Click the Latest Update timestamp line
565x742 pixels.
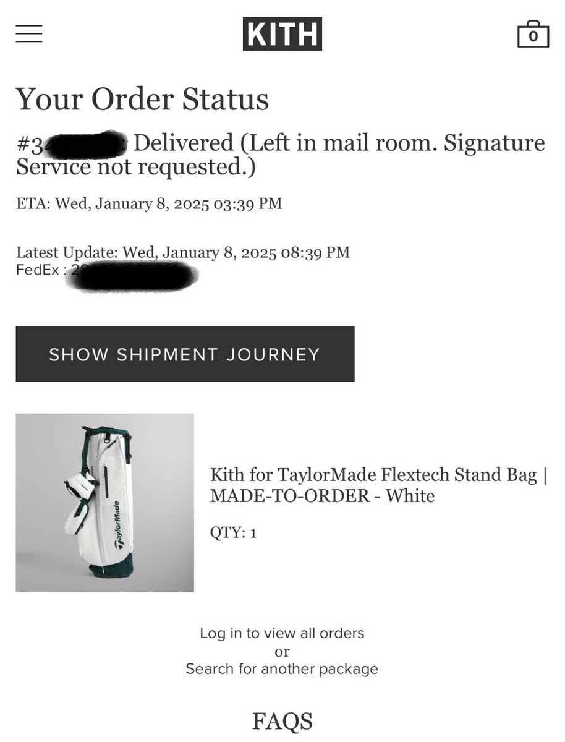[183, 252]
